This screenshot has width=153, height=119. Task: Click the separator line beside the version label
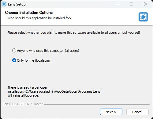(x=97, y=104)
